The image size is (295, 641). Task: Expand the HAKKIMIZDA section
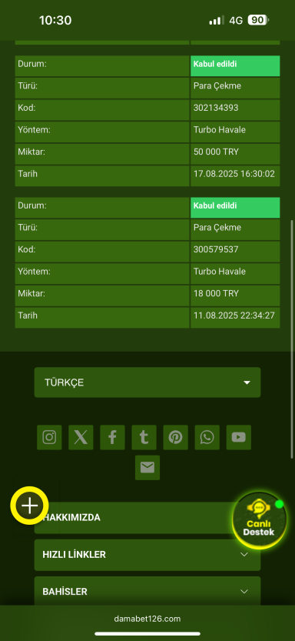click(147, 518)
